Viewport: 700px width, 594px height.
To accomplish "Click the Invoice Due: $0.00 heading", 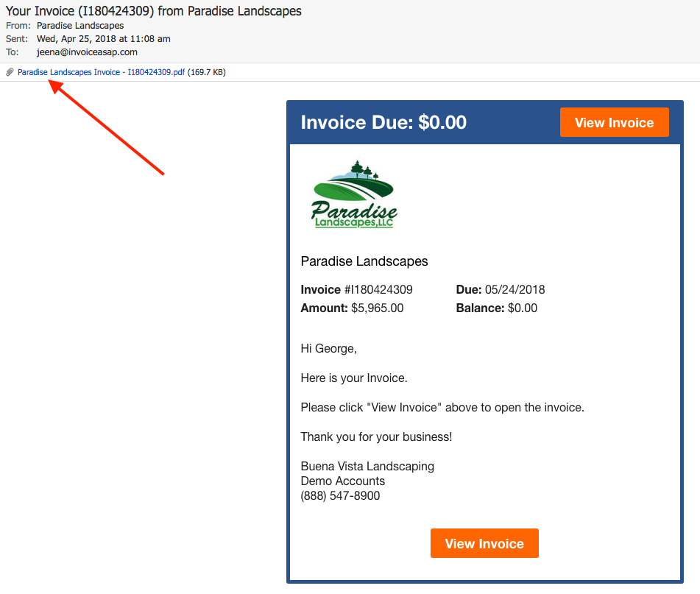I will [383, 122].
